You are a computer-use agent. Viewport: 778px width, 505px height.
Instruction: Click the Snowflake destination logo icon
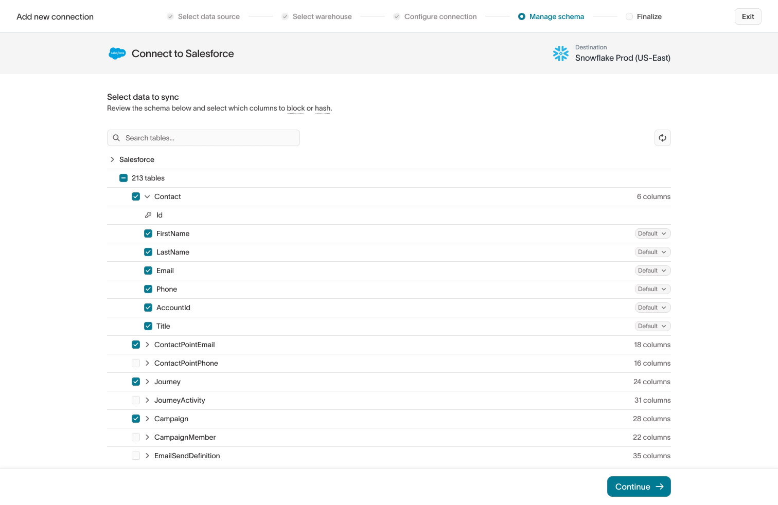pyautogui.click(x=560, y=53)
